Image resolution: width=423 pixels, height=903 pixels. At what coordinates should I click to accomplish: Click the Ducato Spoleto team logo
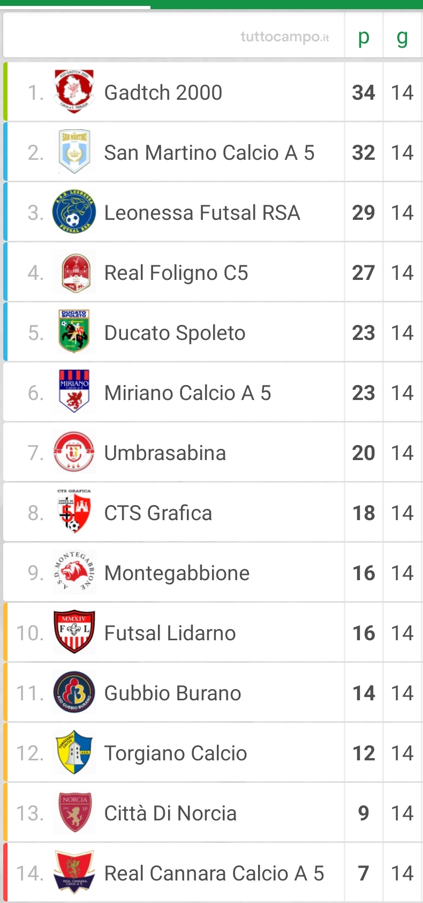(x=74, y=332)
